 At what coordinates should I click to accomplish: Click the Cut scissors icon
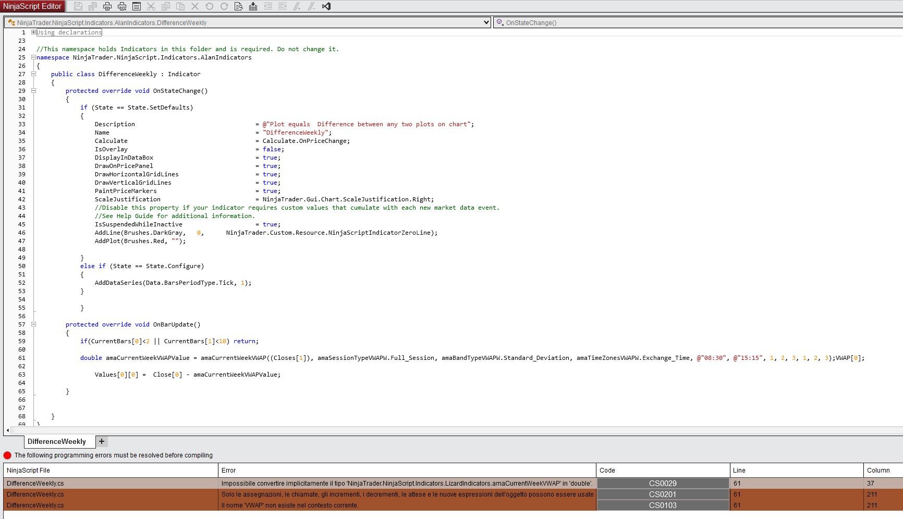(151, 6)
